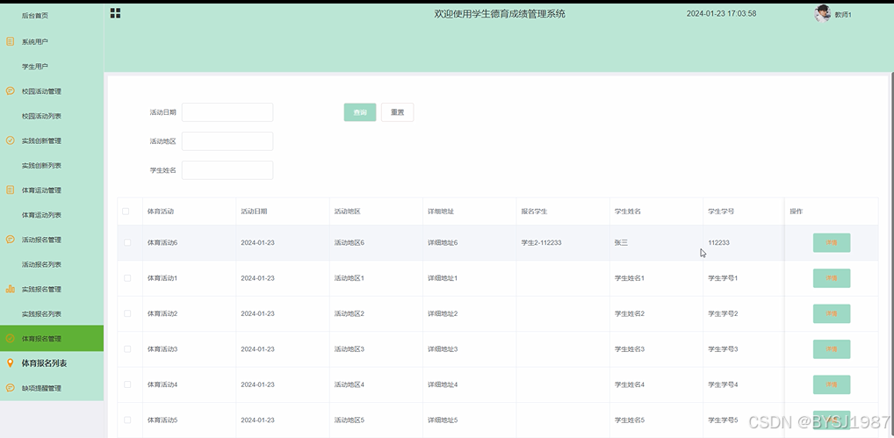Screen dimensions: 894x438
Task: Open 活动报名列表 in the sidebar
Action: [x=41, y=264]
